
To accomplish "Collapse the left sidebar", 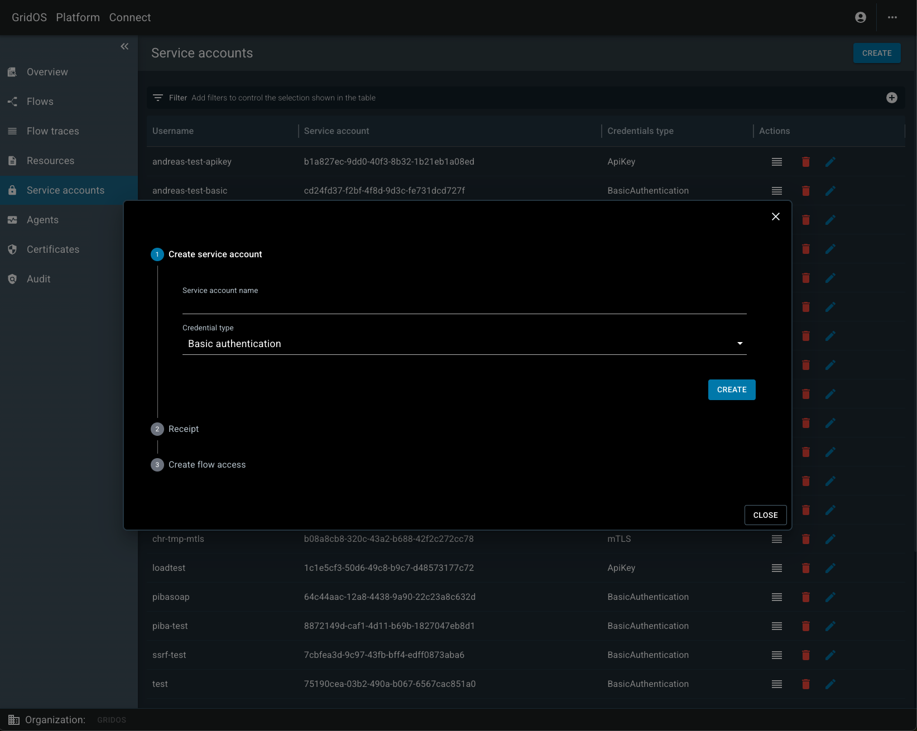I will pos(124,46).
